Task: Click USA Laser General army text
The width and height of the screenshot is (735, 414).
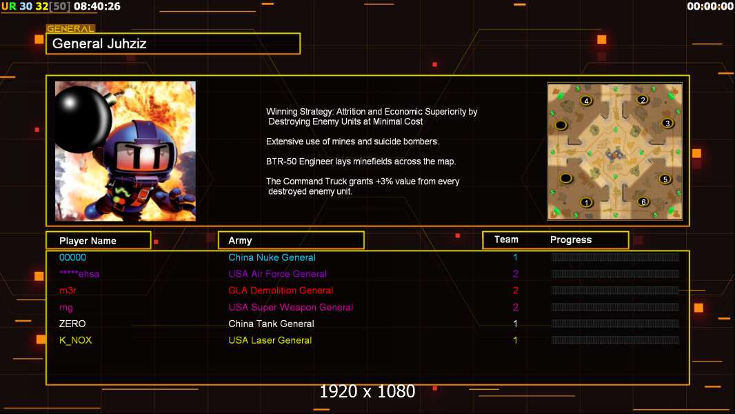Action: click(x=270, y=340)
